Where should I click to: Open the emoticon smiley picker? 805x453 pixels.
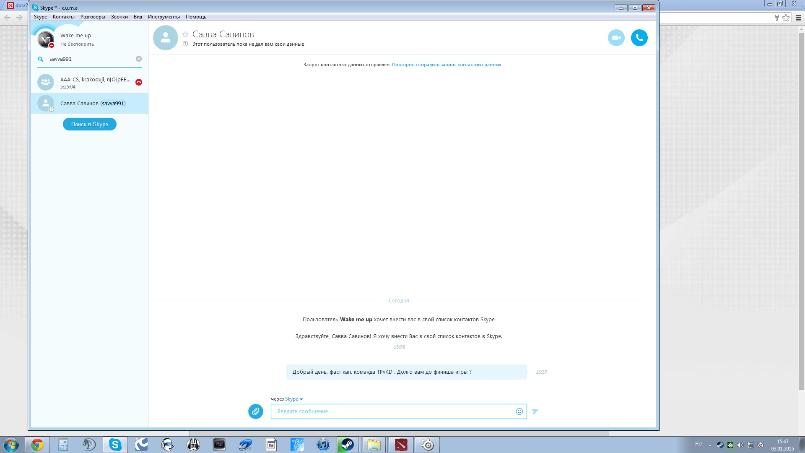click(519, 411)
